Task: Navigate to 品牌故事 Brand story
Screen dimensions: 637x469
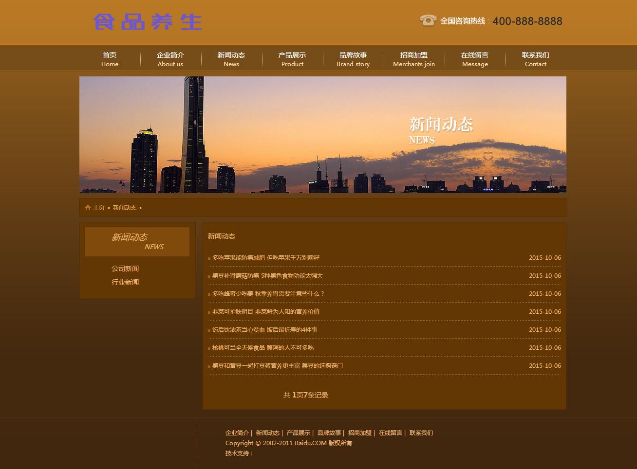Action: click(353, 59)
